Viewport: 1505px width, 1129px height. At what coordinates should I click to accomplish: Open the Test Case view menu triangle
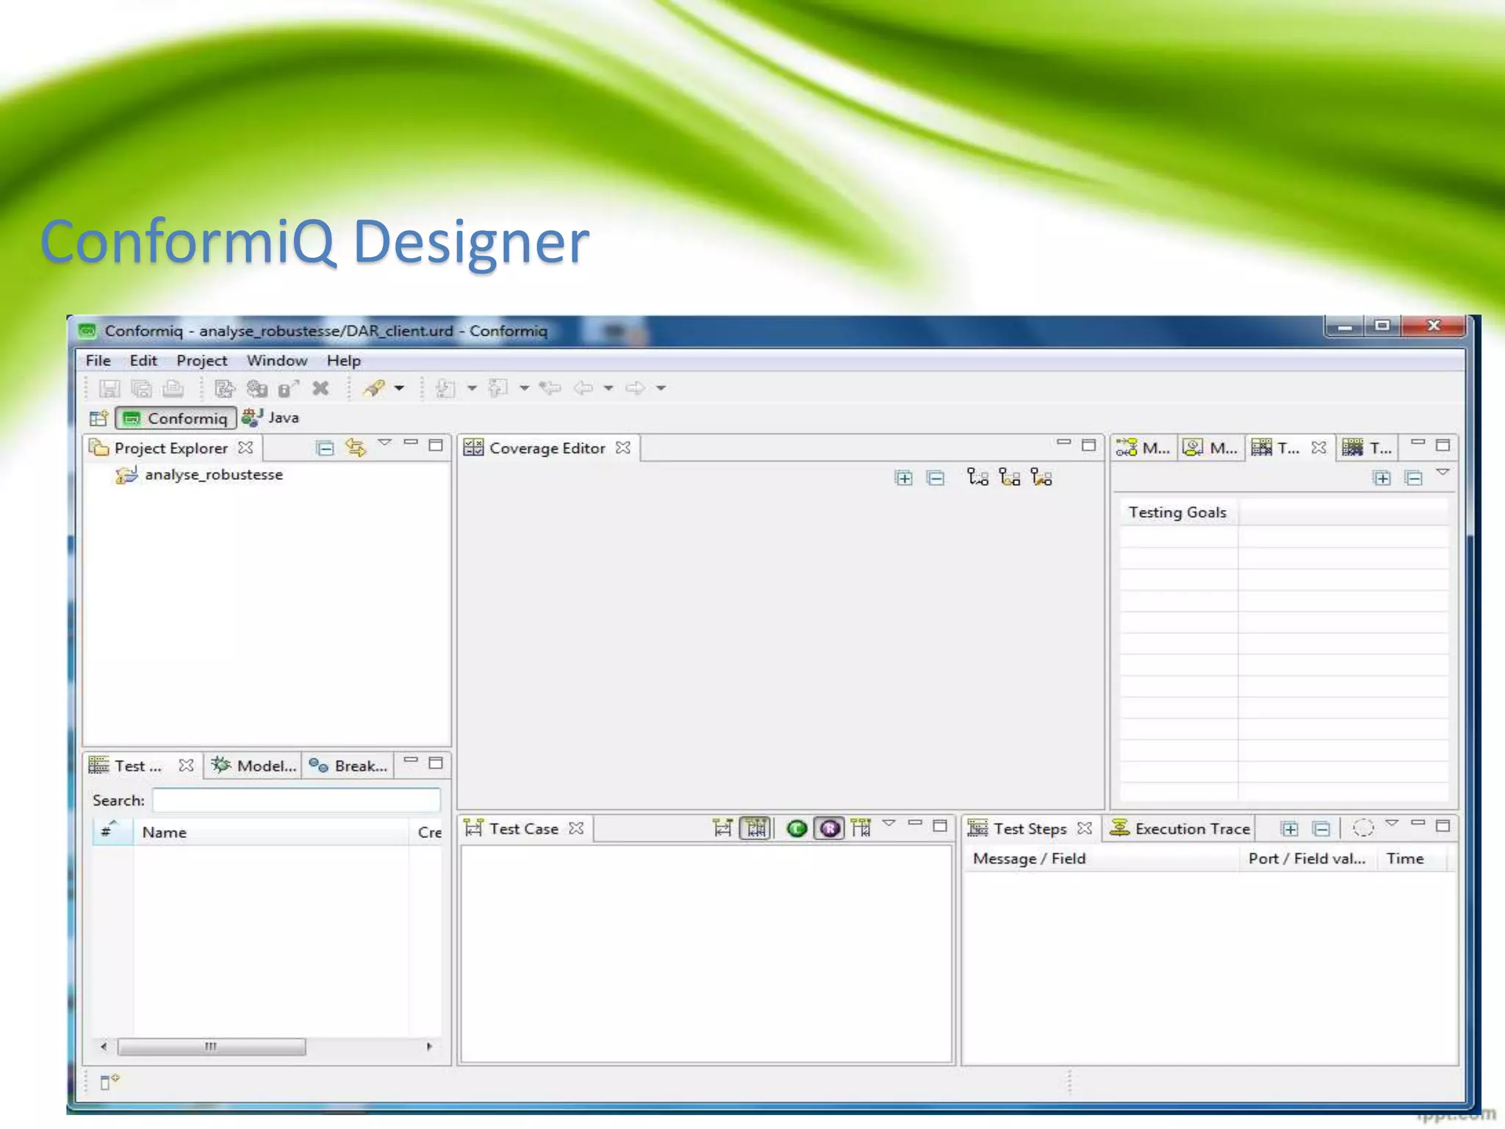pyautogui.click(x=889, y=823)
